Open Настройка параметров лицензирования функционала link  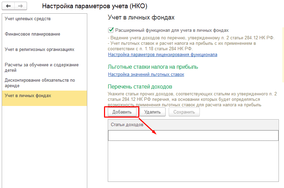(163, 55)
